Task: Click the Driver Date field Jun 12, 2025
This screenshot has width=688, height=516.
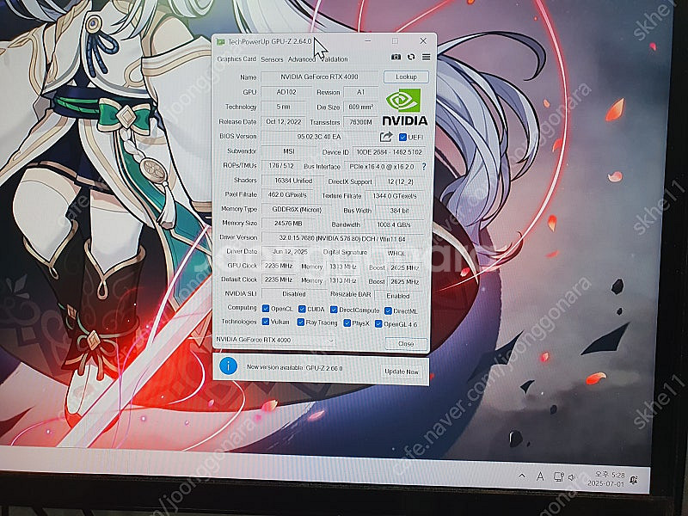Action: (290, 252)
